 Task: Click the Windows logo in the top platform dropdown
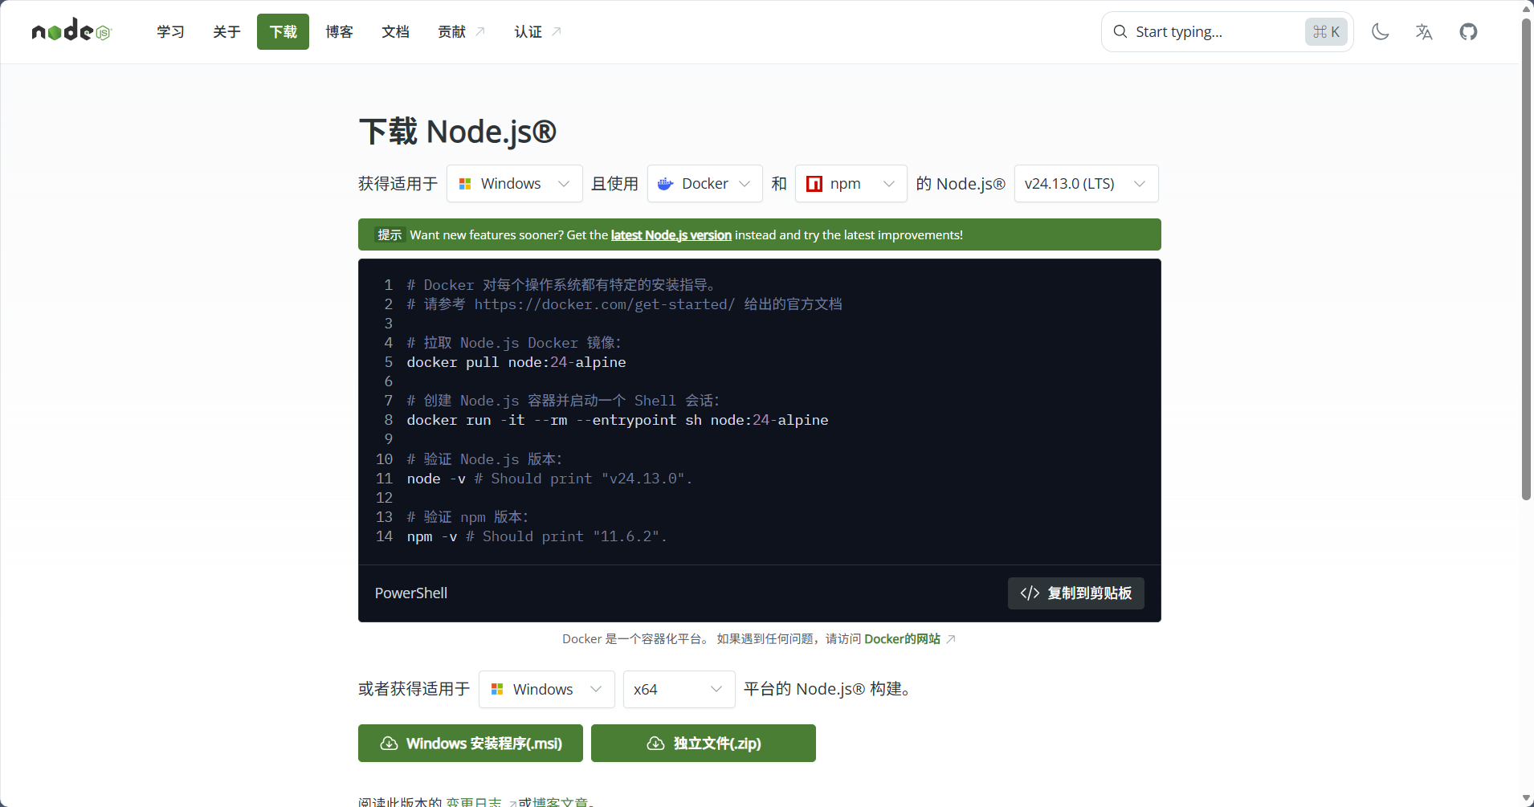(465, 184)
